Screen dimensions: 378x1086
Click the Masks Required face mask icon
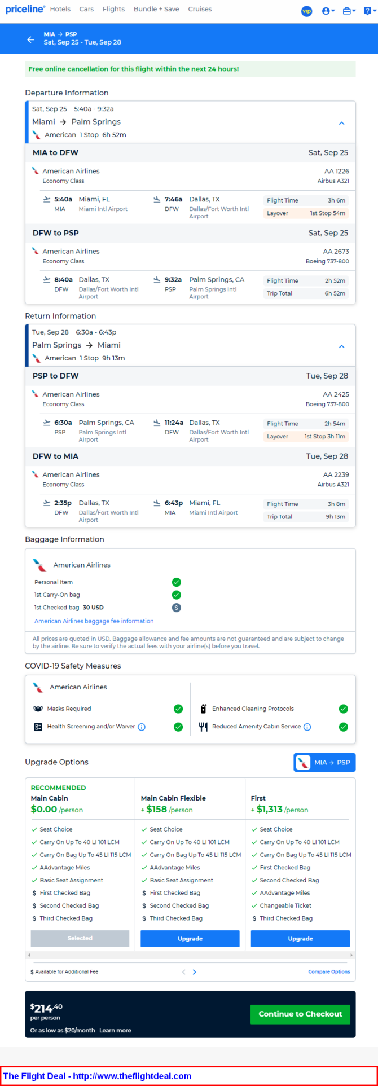click(38, 709)
